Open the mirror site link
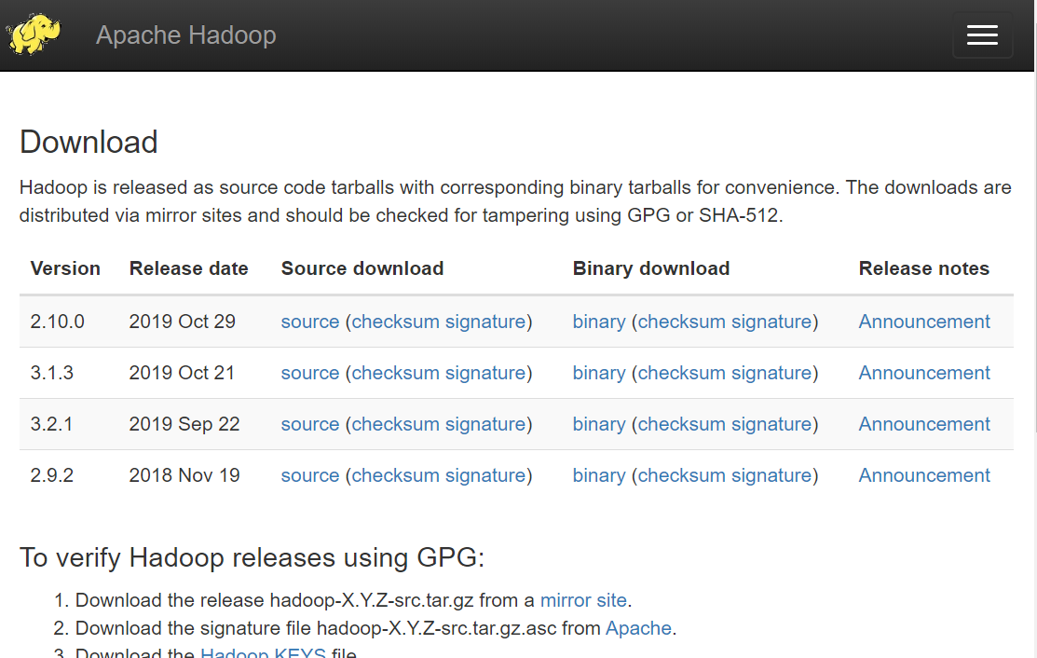This screenshot has width=1037, height=658. [583, 600]
